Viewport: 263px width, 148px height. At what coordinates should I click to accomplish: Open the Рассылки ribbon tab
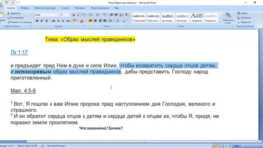(x=80, y=8)
